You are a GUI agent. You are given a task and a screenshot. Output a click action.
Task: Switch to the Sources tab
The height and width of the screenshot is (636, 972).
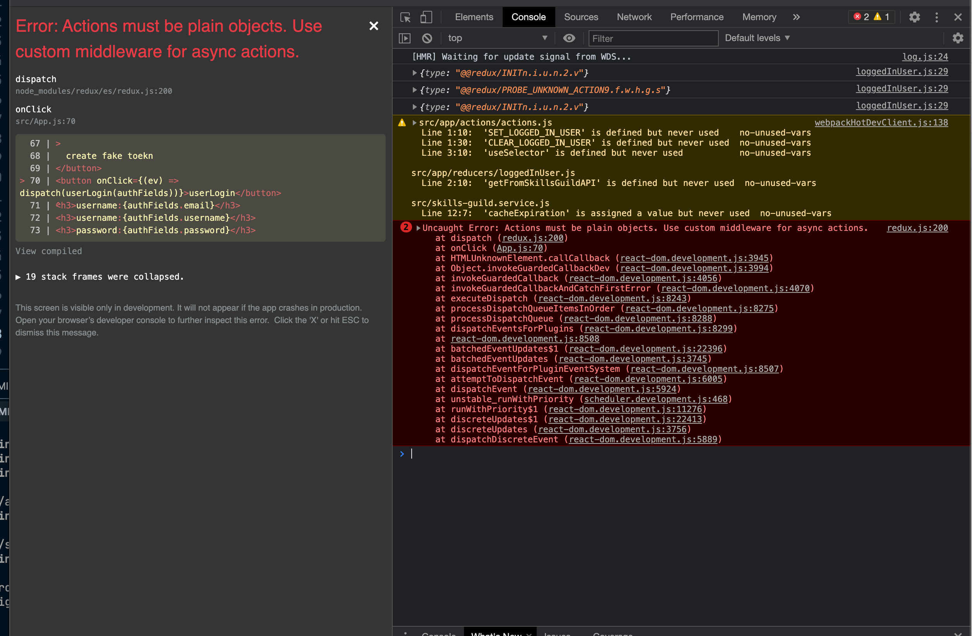[x=581, y=17]
